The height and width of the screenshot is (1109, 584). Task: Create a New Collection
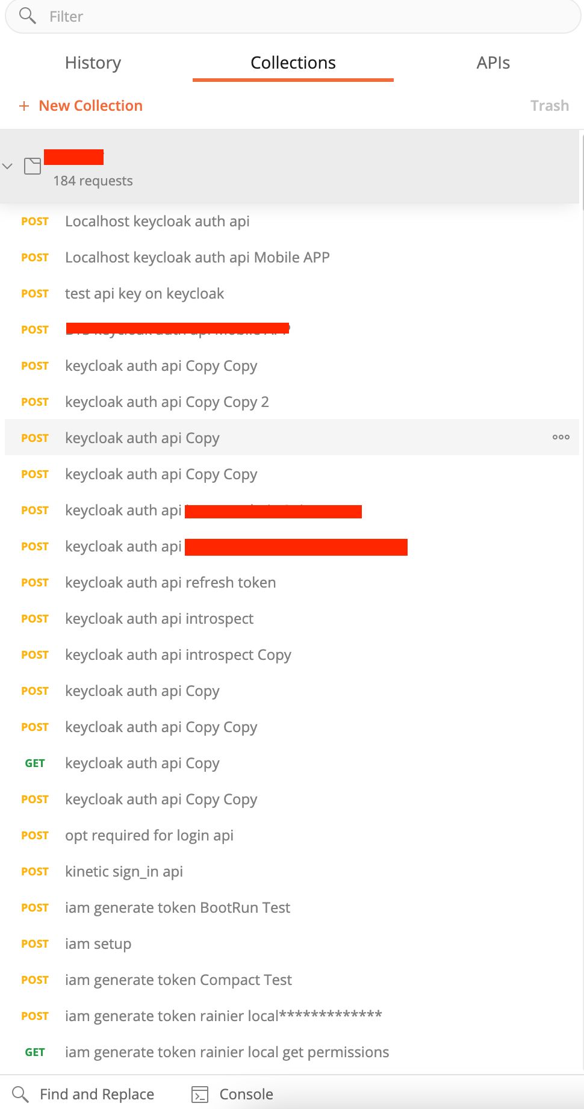pos(90,106)
